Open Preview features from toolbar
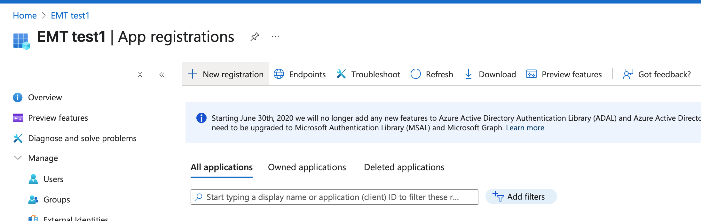 coord(564,74)
